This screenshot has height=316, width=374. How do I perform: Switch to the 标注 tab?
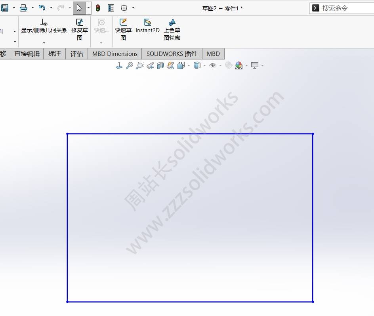(55, 54)
